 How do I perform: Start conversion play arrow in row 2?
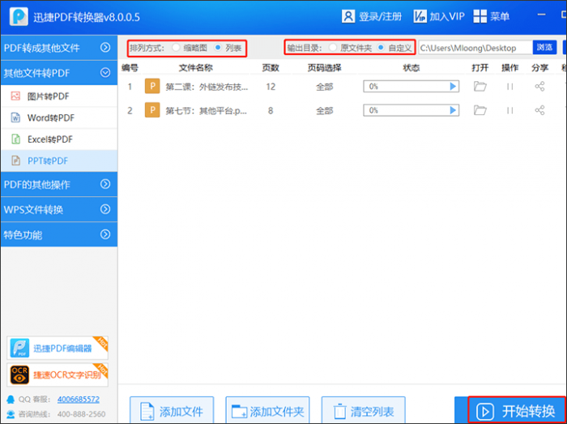tap(452, 110)
